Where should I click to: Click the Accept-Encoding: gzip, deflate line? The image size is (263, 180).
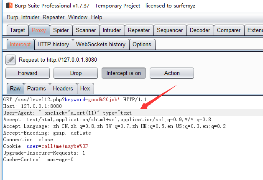[x=47, y=133]
